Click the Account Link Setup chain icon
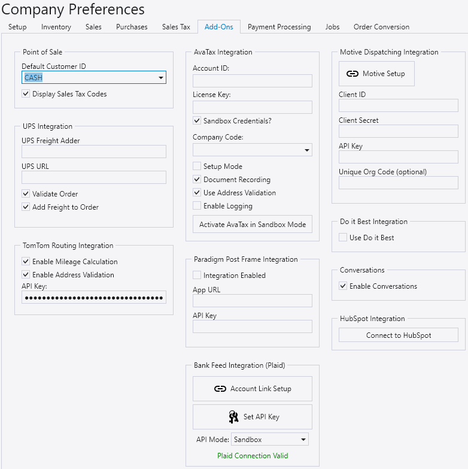 (220, 389)
